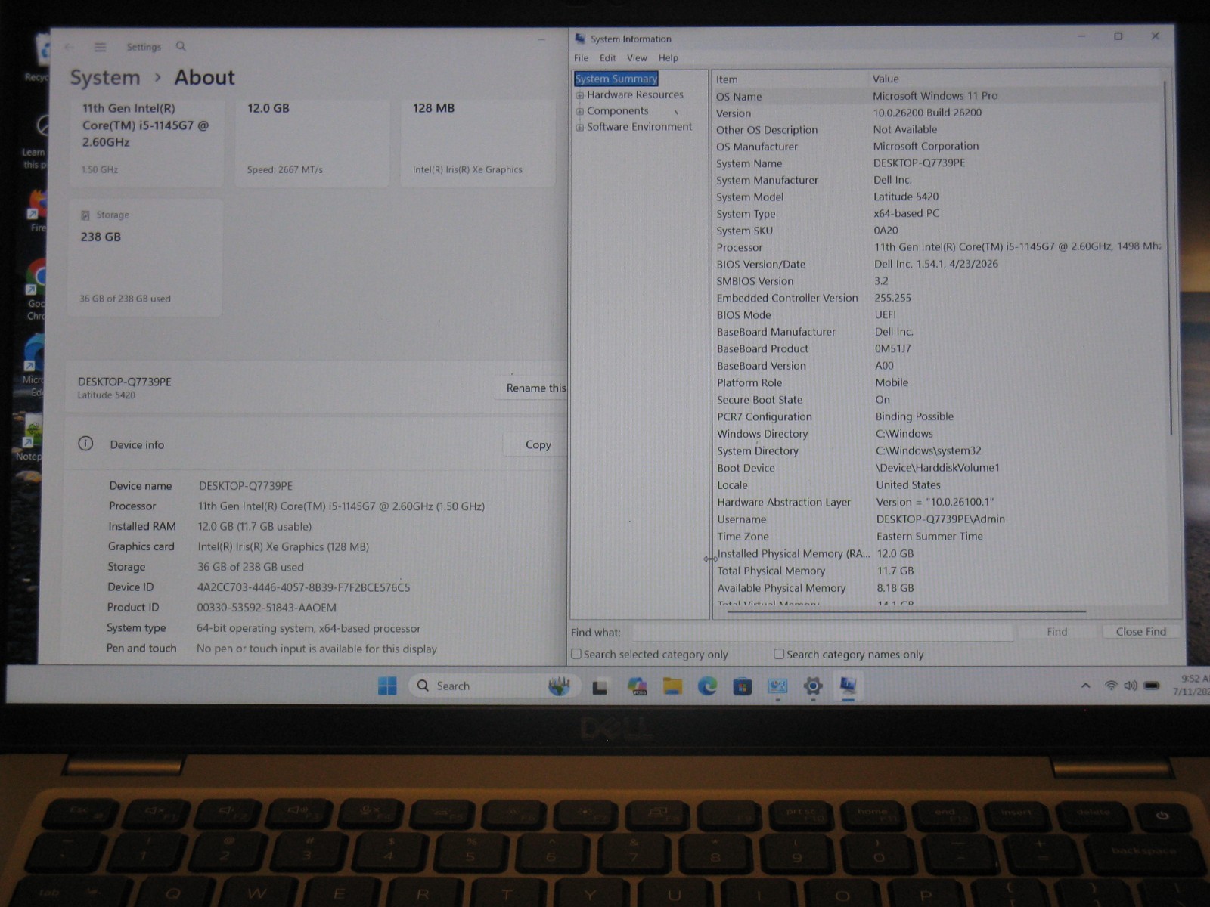This screenshot has width=1210, height=907.
Task: Open File Explorer from the taskbar
Action: tap(672, 686)
